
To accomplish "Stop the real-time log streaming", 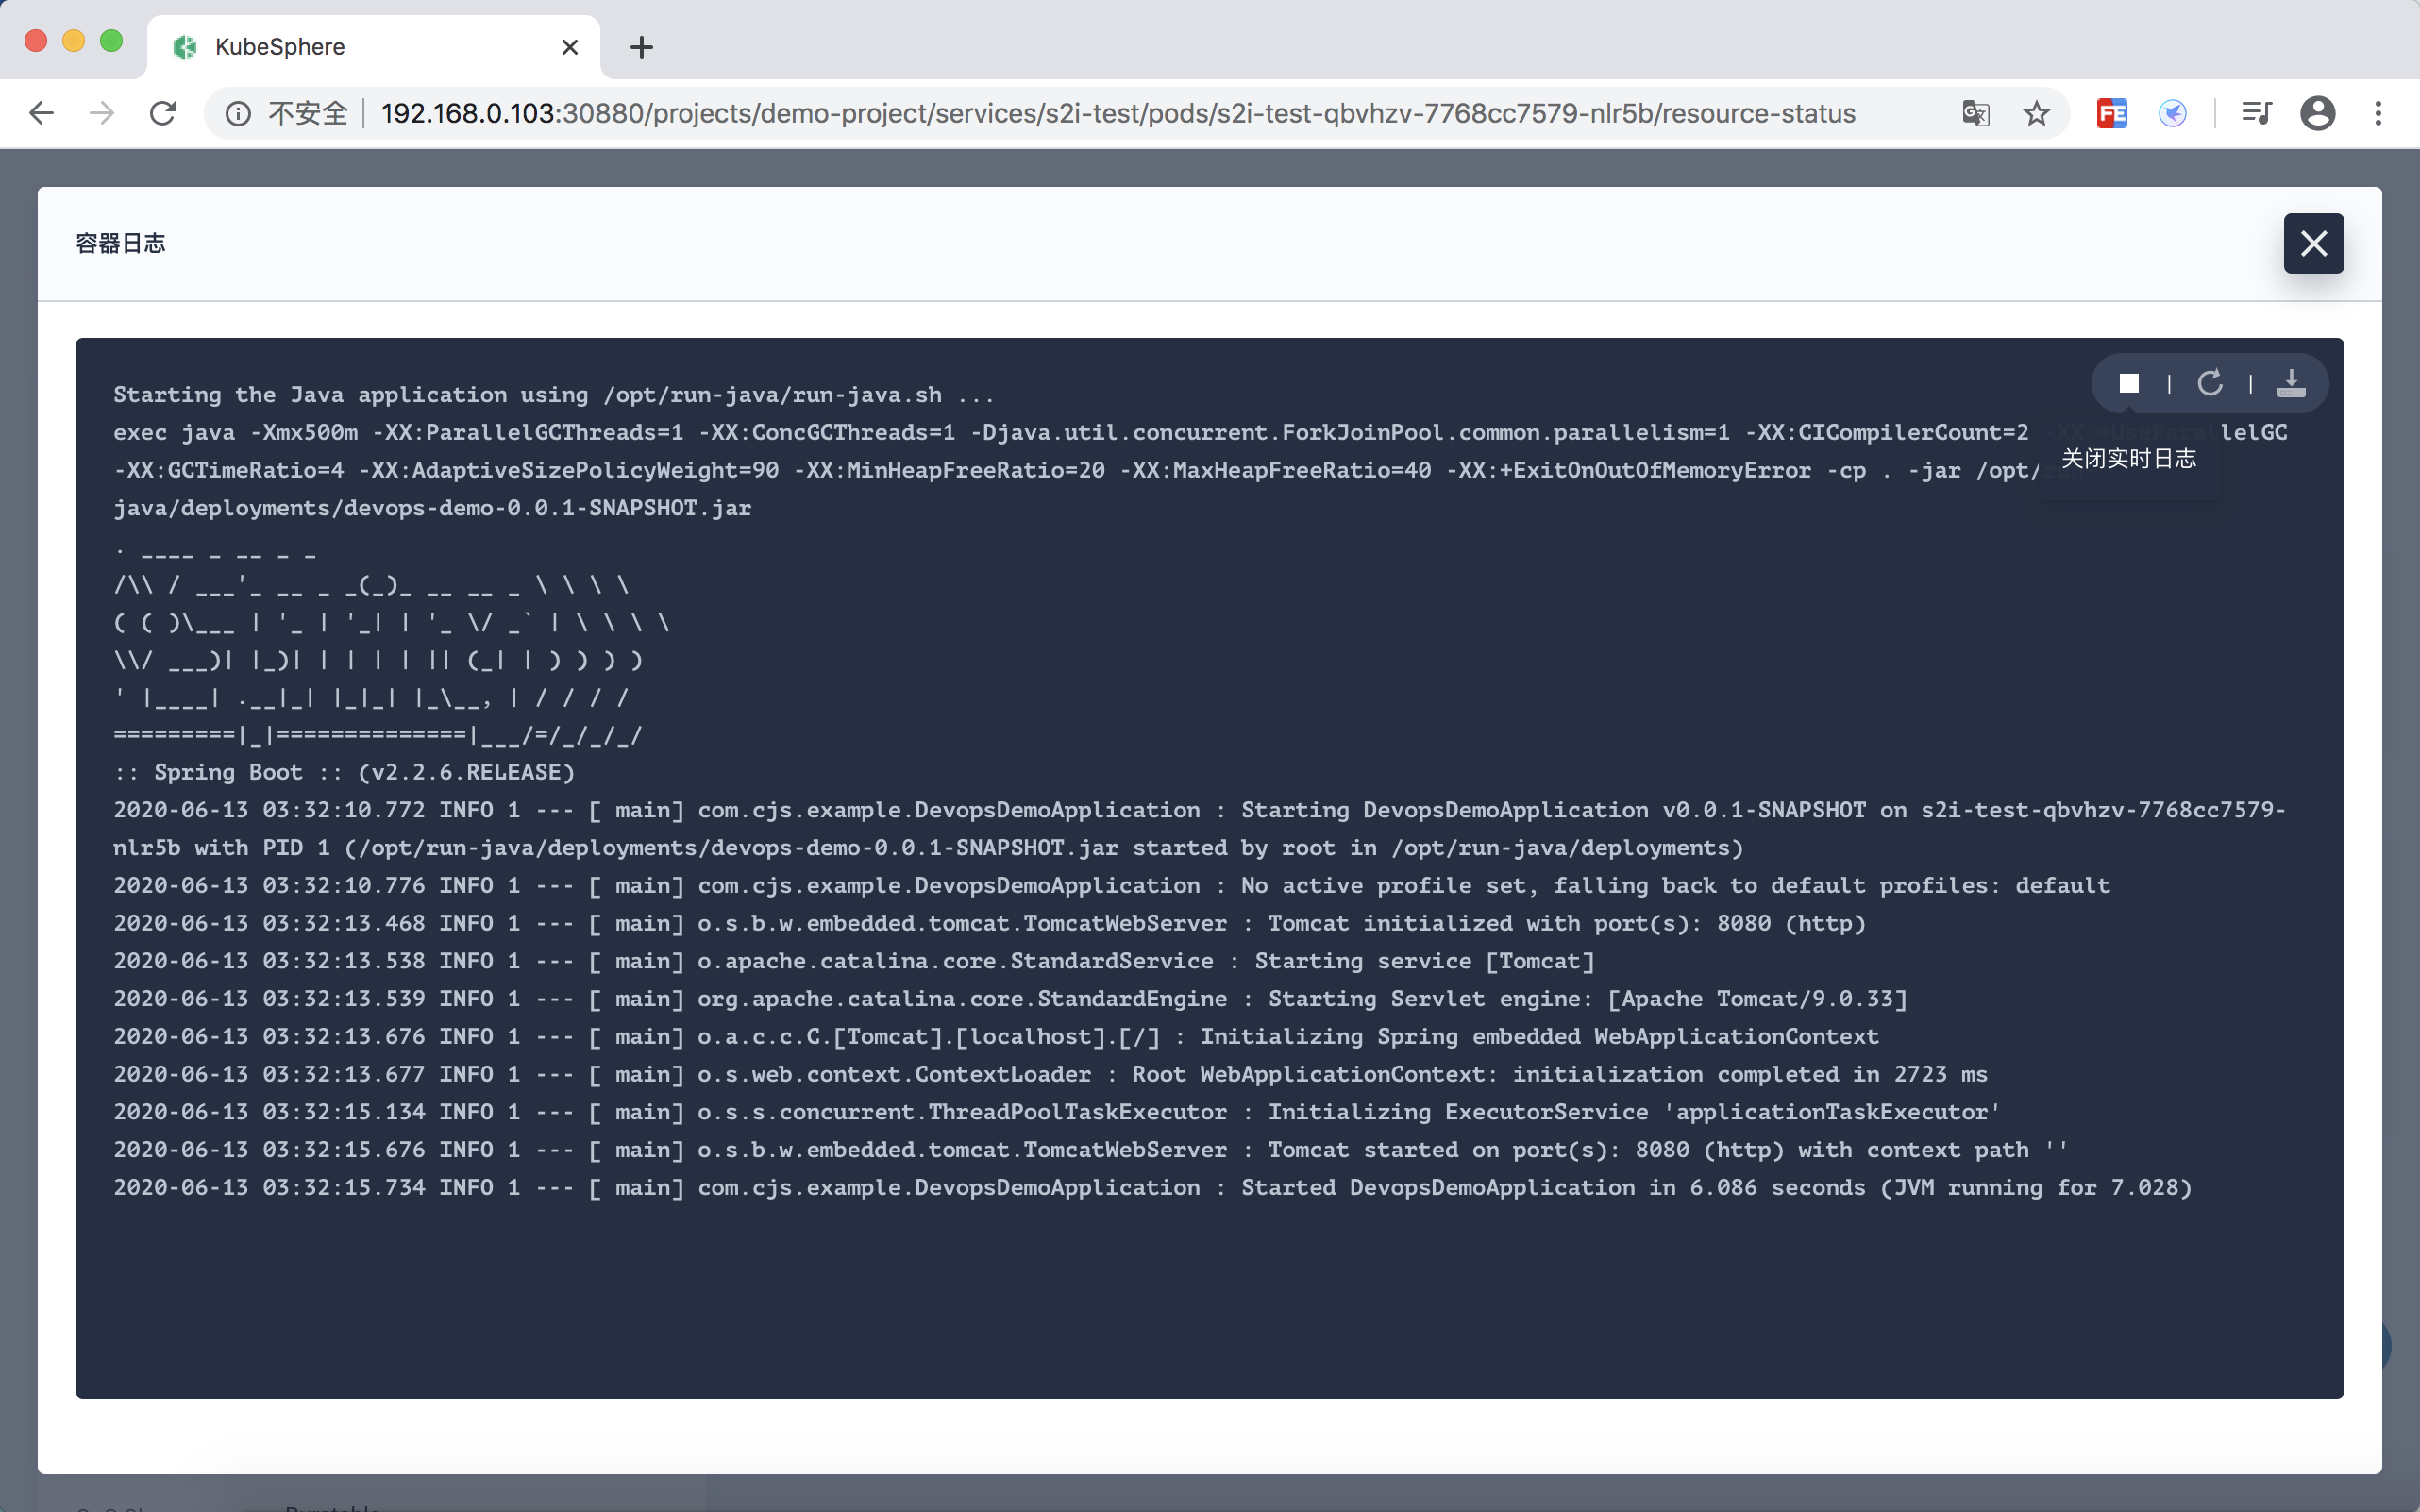I will pyautogui.click(x=2128, y=384).
